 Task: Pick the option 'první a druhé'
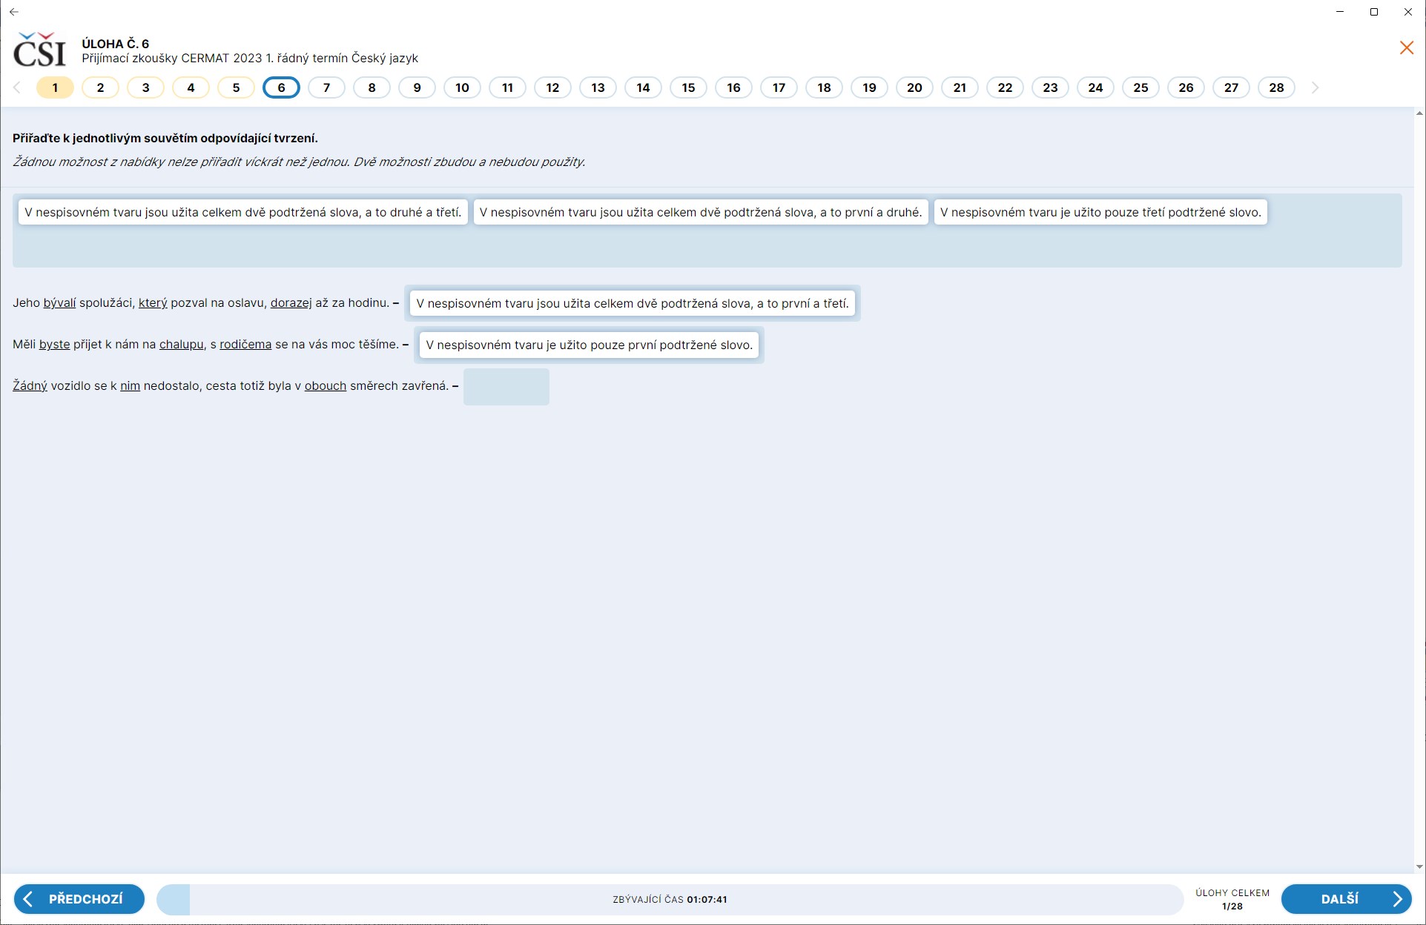tap(700, 212)
